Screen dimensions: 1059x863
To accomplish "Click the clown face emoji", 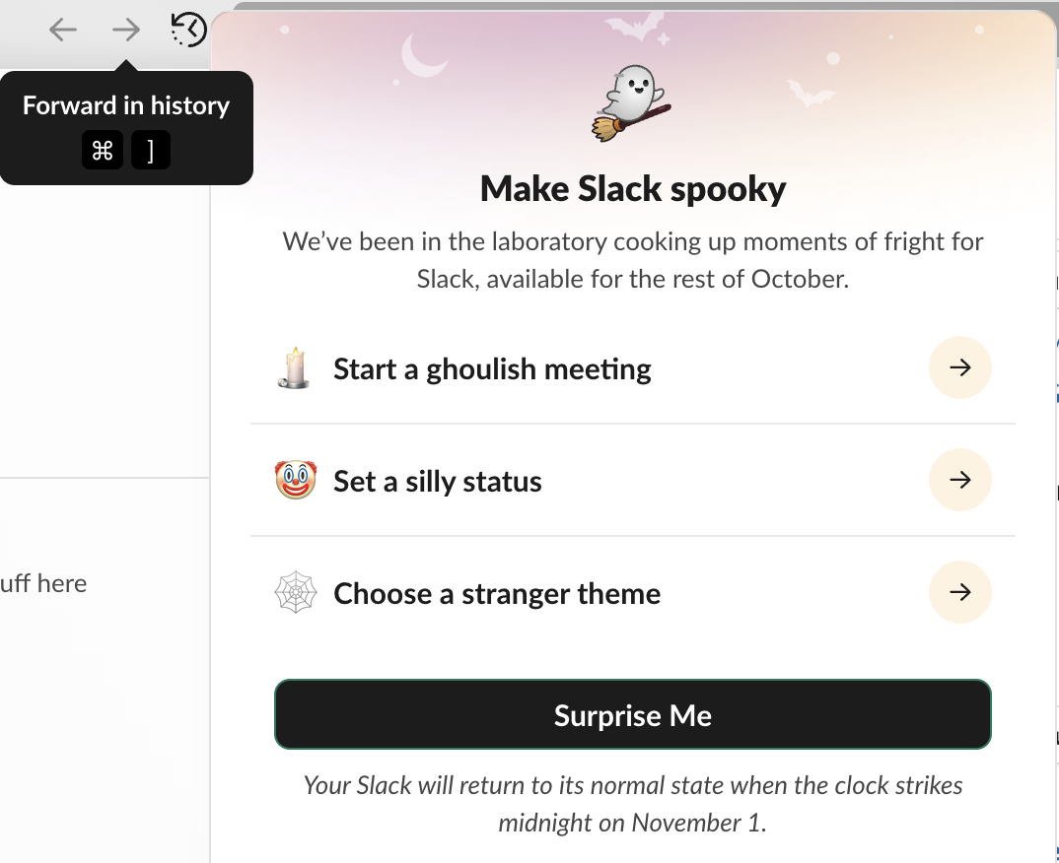I will [294, 481].
